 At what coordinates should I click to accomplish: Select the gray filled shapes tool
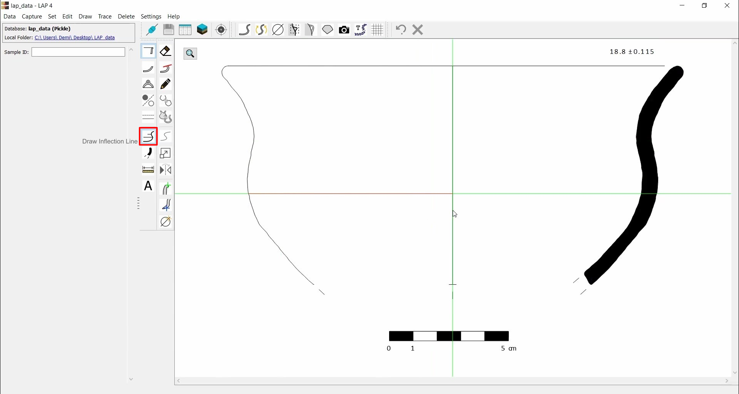166,117
